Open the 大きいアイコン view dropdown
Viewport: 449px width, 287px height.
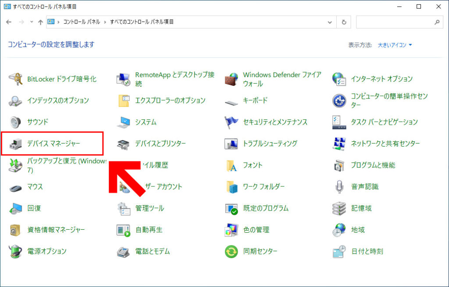(395, 45)
